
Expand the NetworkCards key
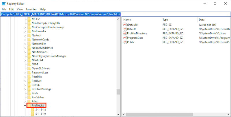click(25, 40)
